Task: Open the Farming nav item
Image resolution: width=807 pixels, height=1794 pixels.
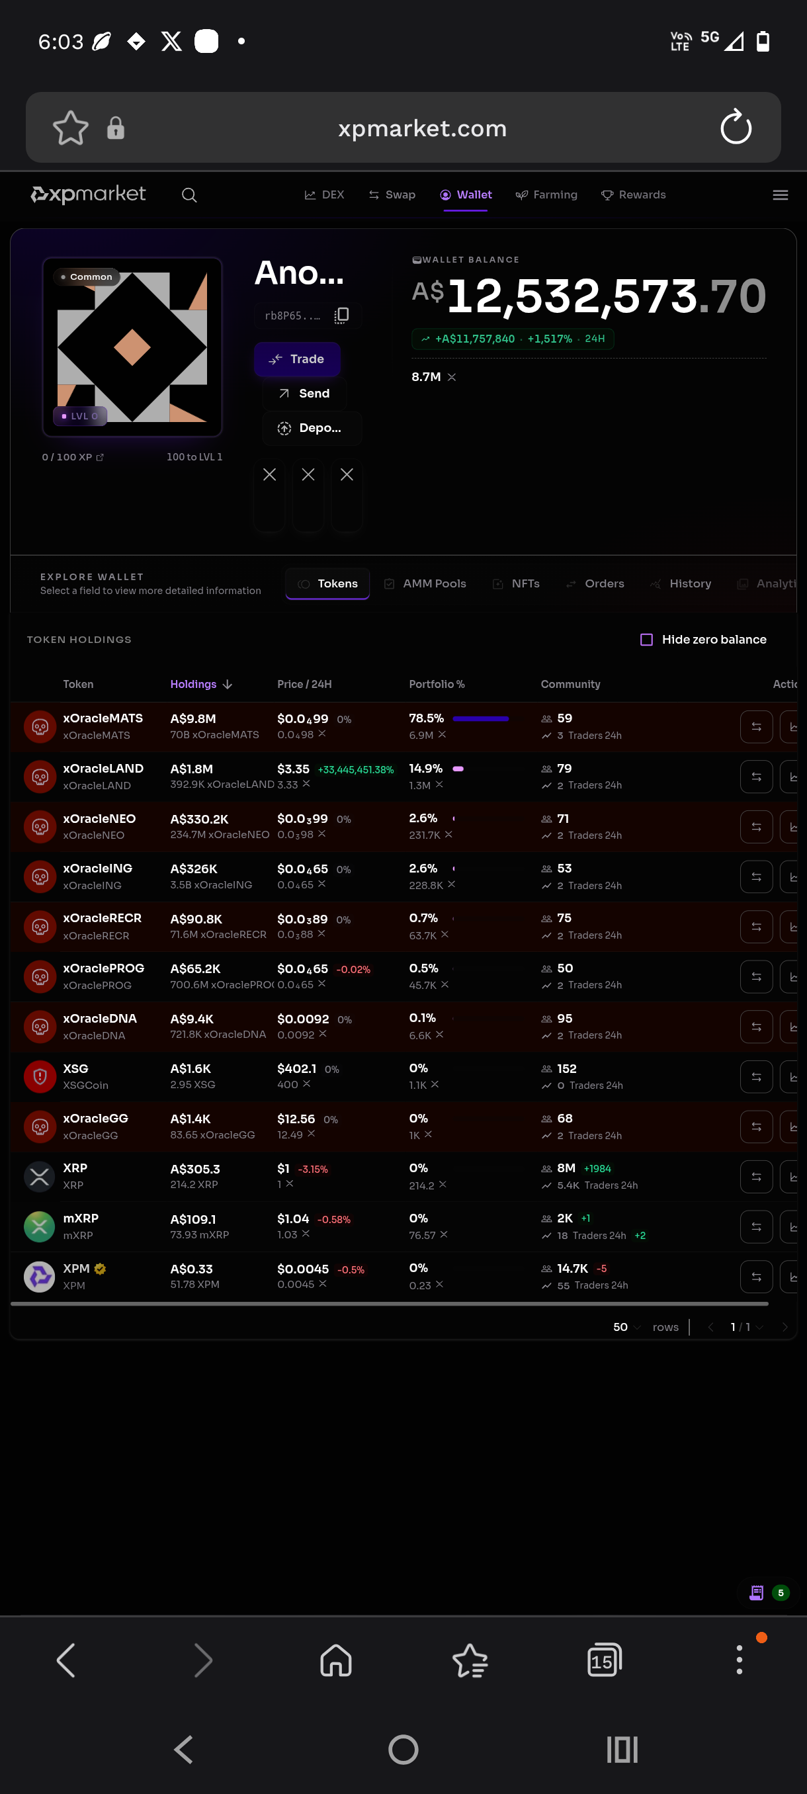Action: 546,195
